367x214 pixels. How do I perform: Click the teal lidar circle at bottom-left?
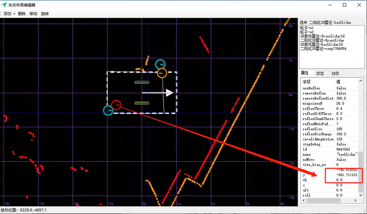coord(108,110)
